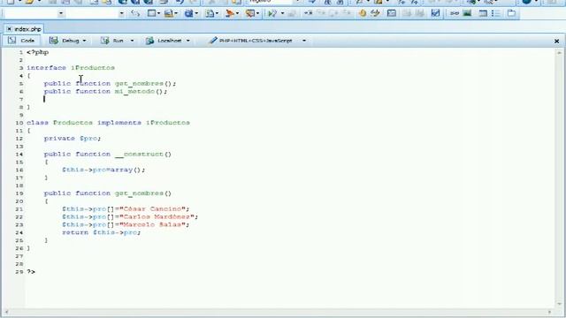Screen dimensions: 566x318
Task: Click the bulleted list icon
Action: [496, 13]
